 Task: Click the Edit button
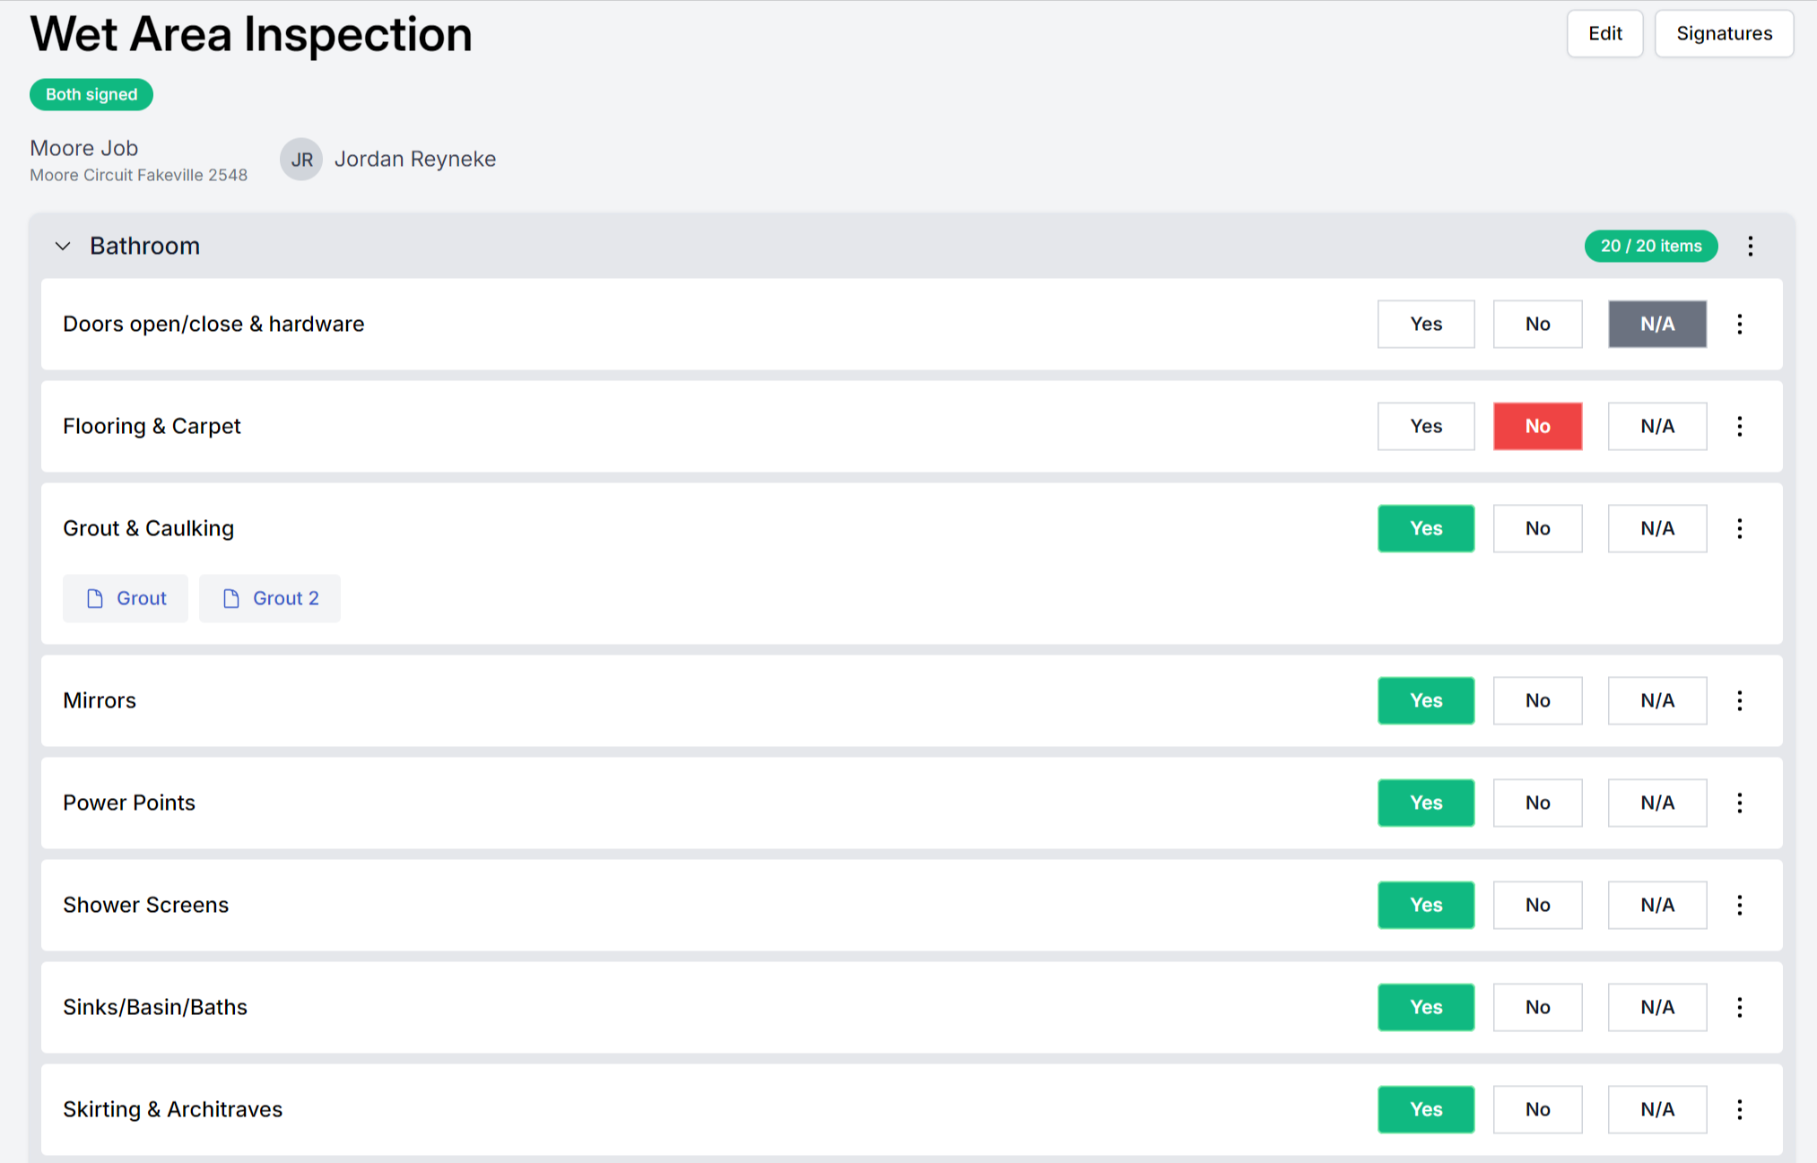1604,33
